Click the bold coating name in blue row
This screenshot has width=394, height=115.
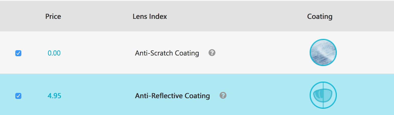pos(172,96)
